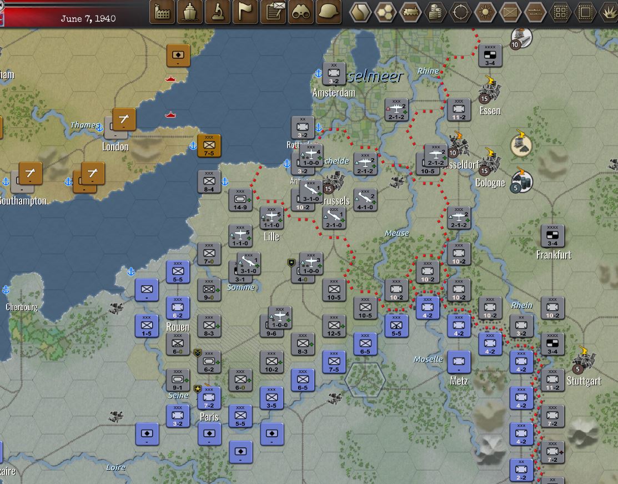
Task: Select the 4-1-0 bomber unit
Action: [365, 200]
